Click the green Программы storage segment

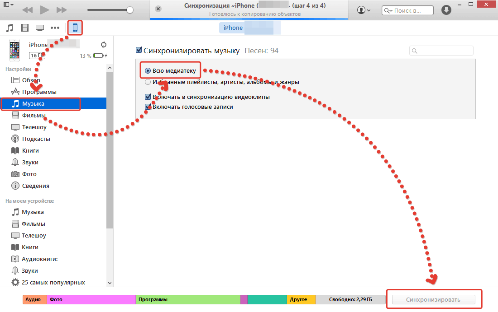[188, 299]
